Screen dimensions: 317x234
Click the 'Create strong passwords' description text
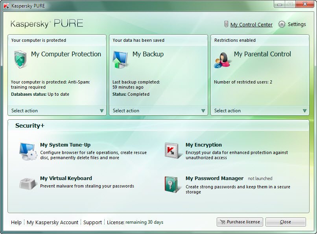coord(238,189)
